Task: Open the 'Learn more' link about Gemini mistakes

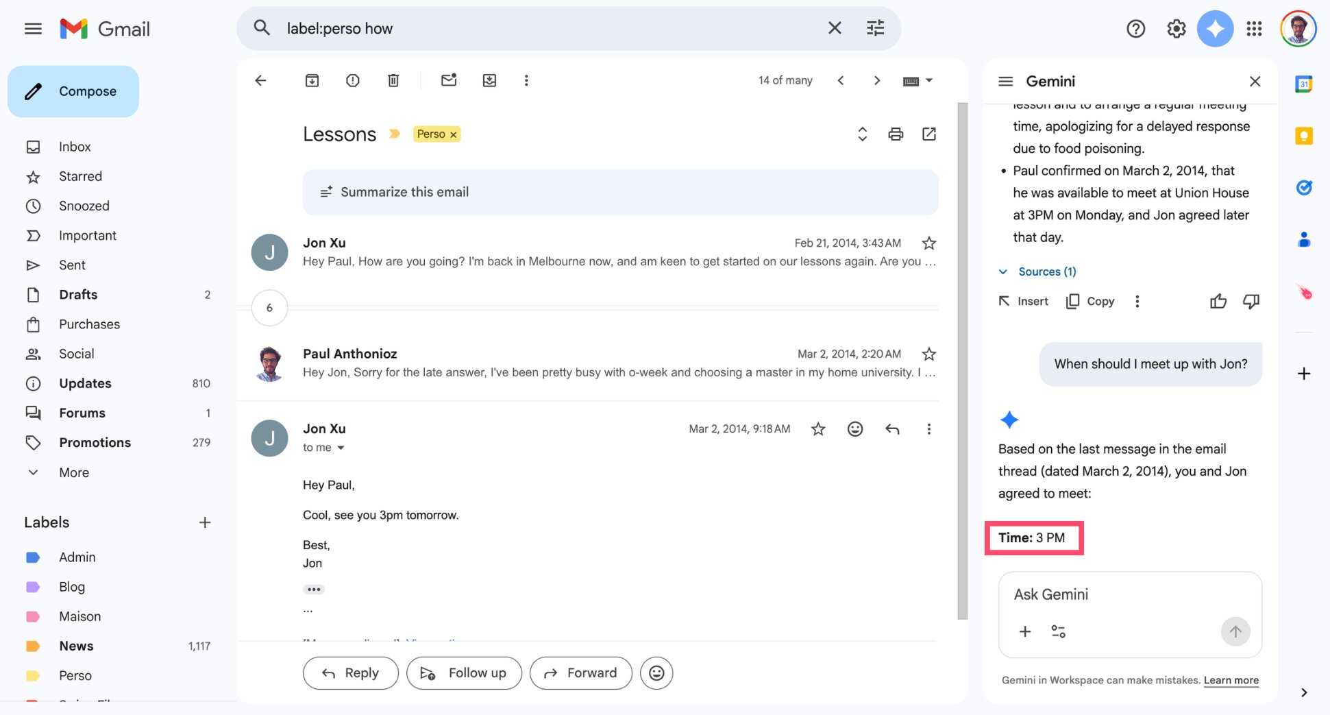Action: (x=1231, y=680)
